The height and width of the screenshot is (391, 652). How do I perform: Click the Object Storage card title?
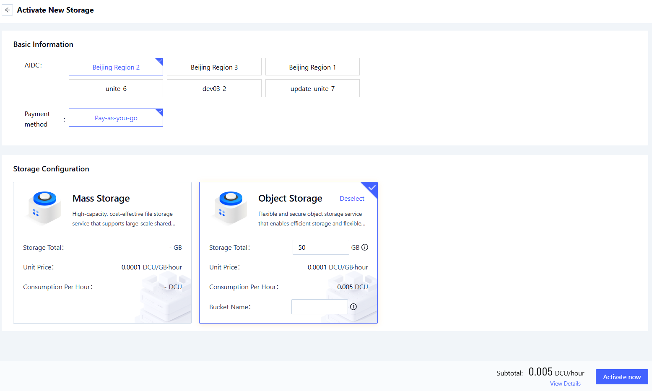pyautogui.click(x=290, y=198)
